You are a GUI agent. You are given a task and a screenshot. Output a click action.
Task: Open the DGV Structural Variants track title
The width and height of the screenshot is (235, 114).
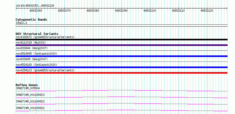pos(37,34)
